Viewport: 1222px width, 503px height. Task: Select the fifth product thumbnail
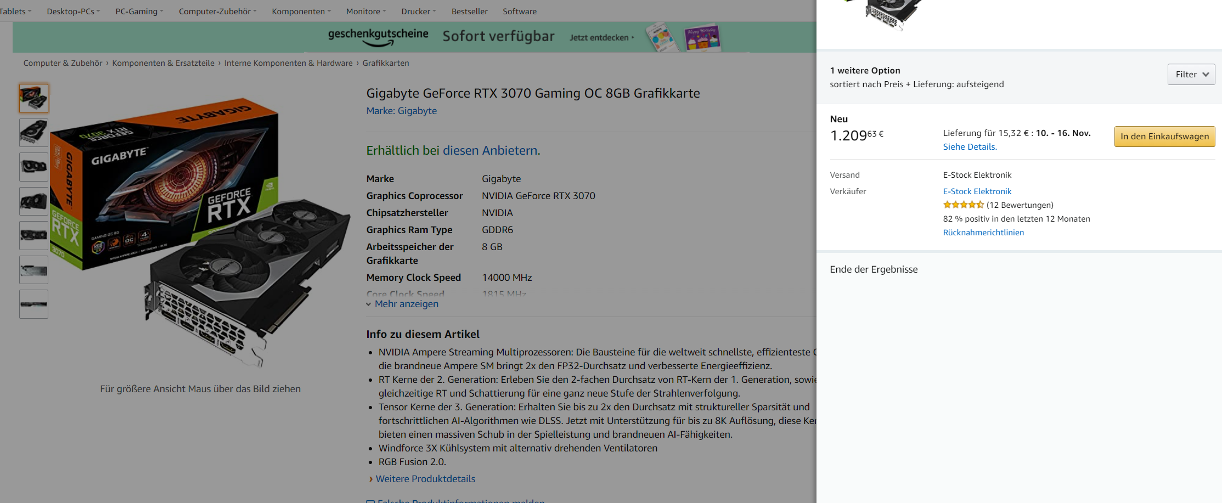(33, 235)
